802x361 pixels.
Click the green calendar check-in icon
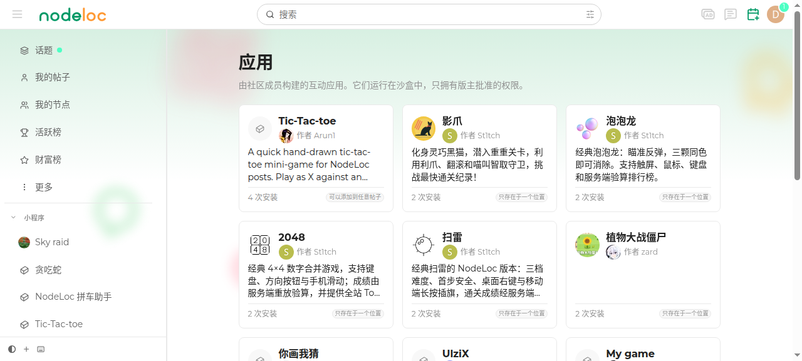coord(753,14)
